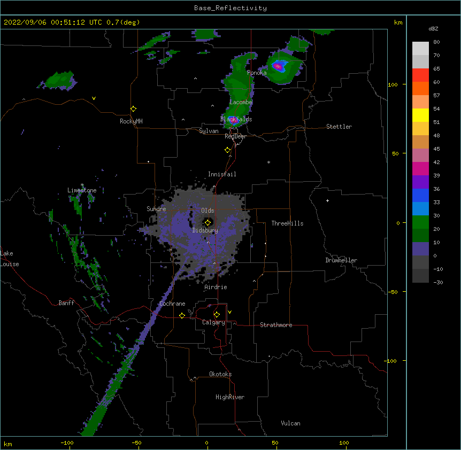
Task: Click the Okotoks city label
Action: click(x=220, y=374)
